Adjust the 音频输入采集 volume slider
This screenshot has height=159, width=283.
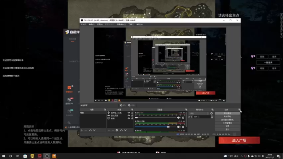pyautogui.click(x=155, y=127)
